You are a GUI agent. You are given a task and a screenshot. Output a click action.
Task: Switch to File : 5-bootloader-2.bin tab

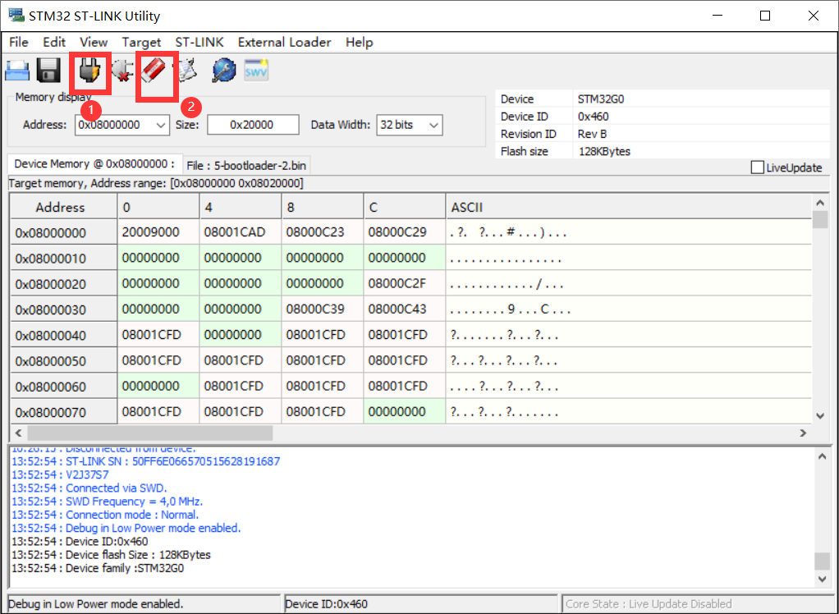pos(247,166)
